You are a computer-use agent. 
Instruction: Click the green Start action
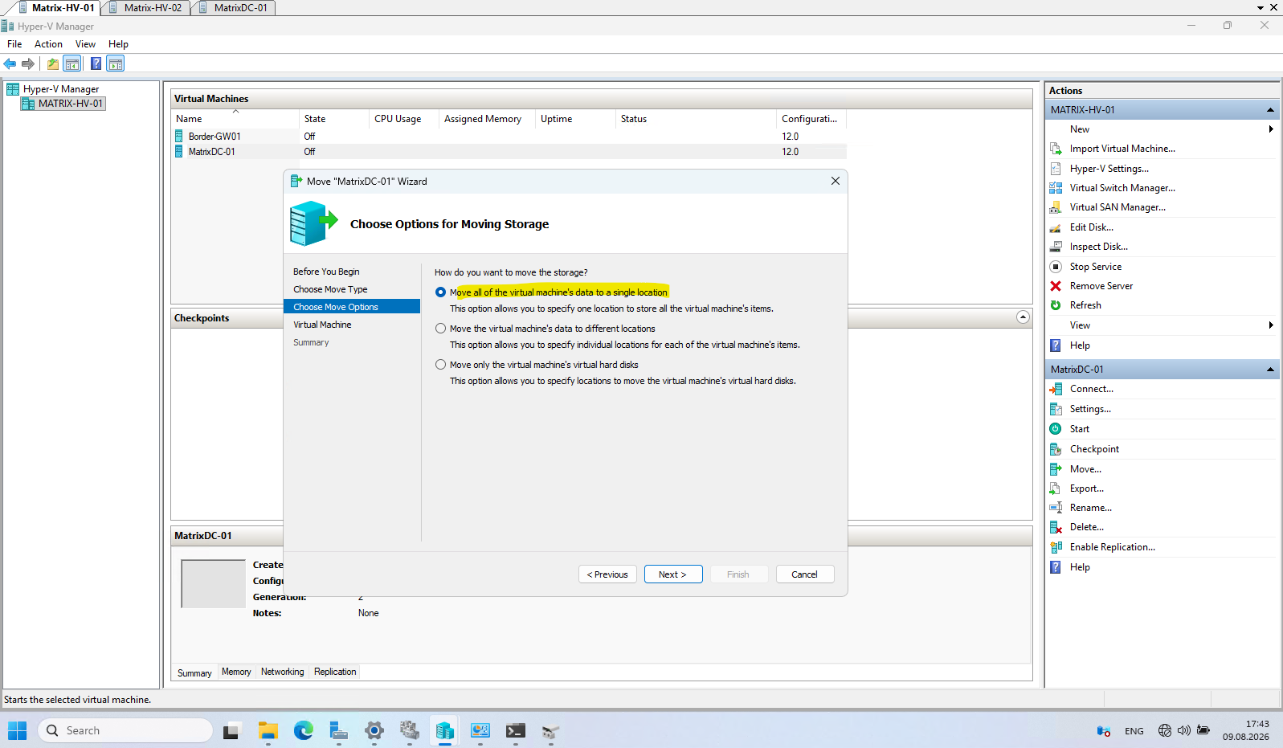pyautogui.click(x=1080, y=429)
